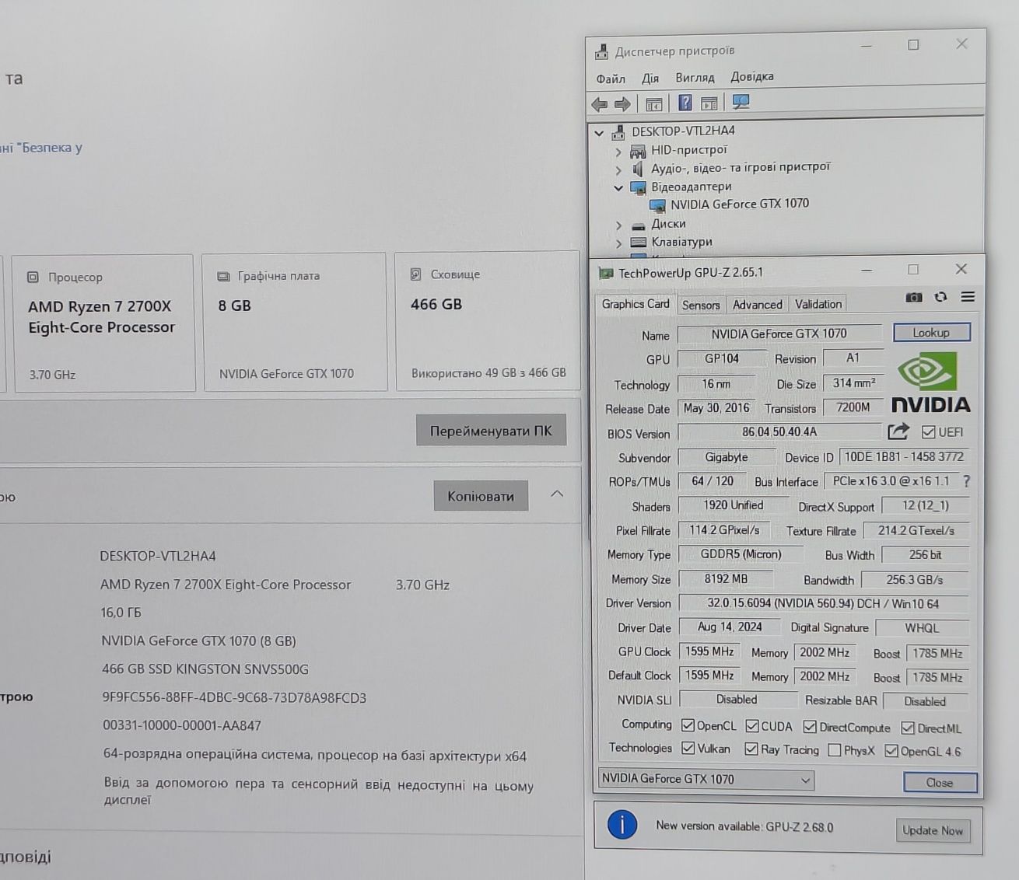Toggle the PhysX checkbox
The height and width of the screenshot is (880, 1019).
835,750
